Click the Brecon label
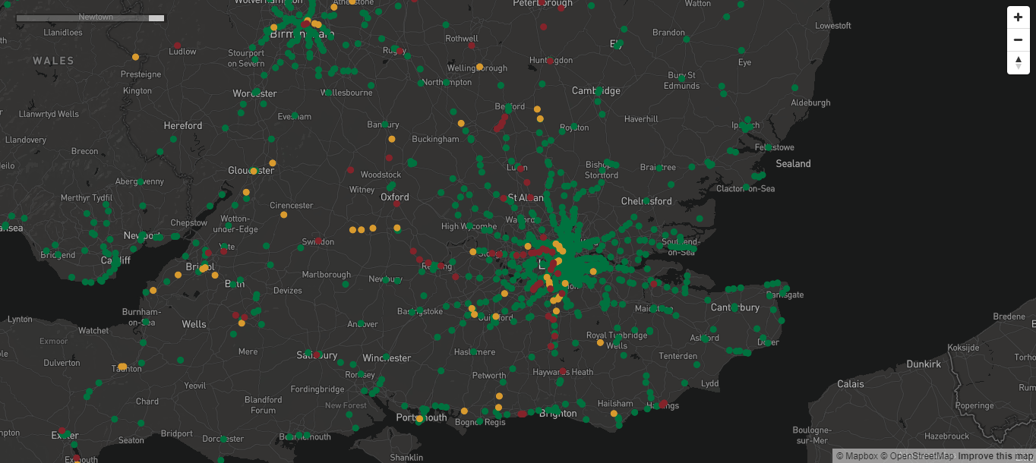 [x=85, y=151]
